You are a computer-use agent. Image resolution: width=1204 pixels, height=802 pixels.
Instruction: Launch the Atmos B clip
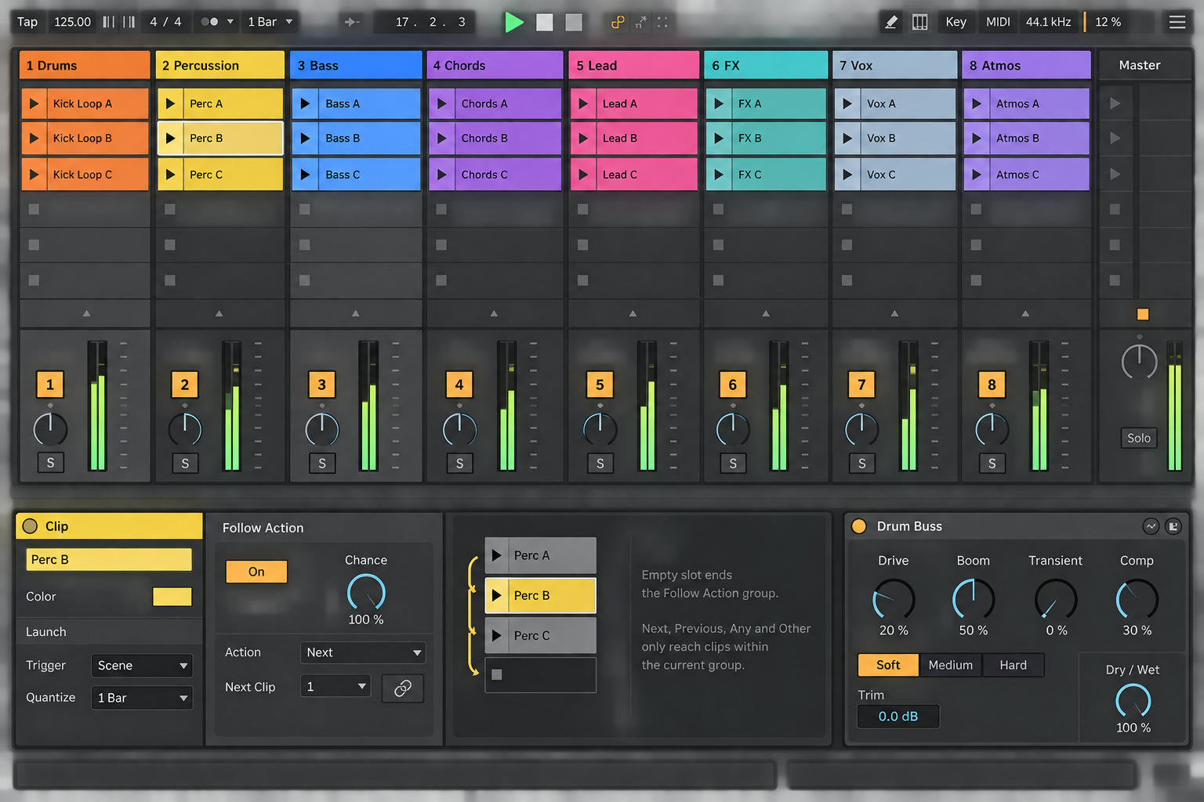point(976,138)
